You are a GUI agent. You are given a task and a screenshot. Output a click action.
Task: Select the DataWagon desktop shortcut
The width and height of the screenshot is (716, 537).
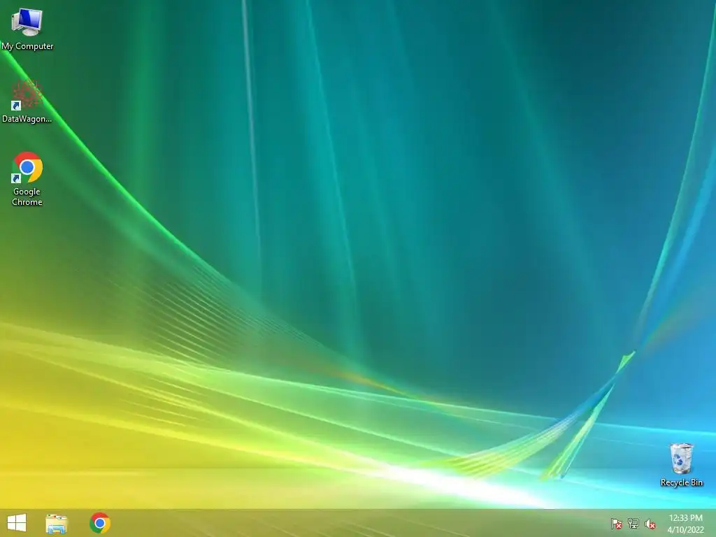click(27, 101)
